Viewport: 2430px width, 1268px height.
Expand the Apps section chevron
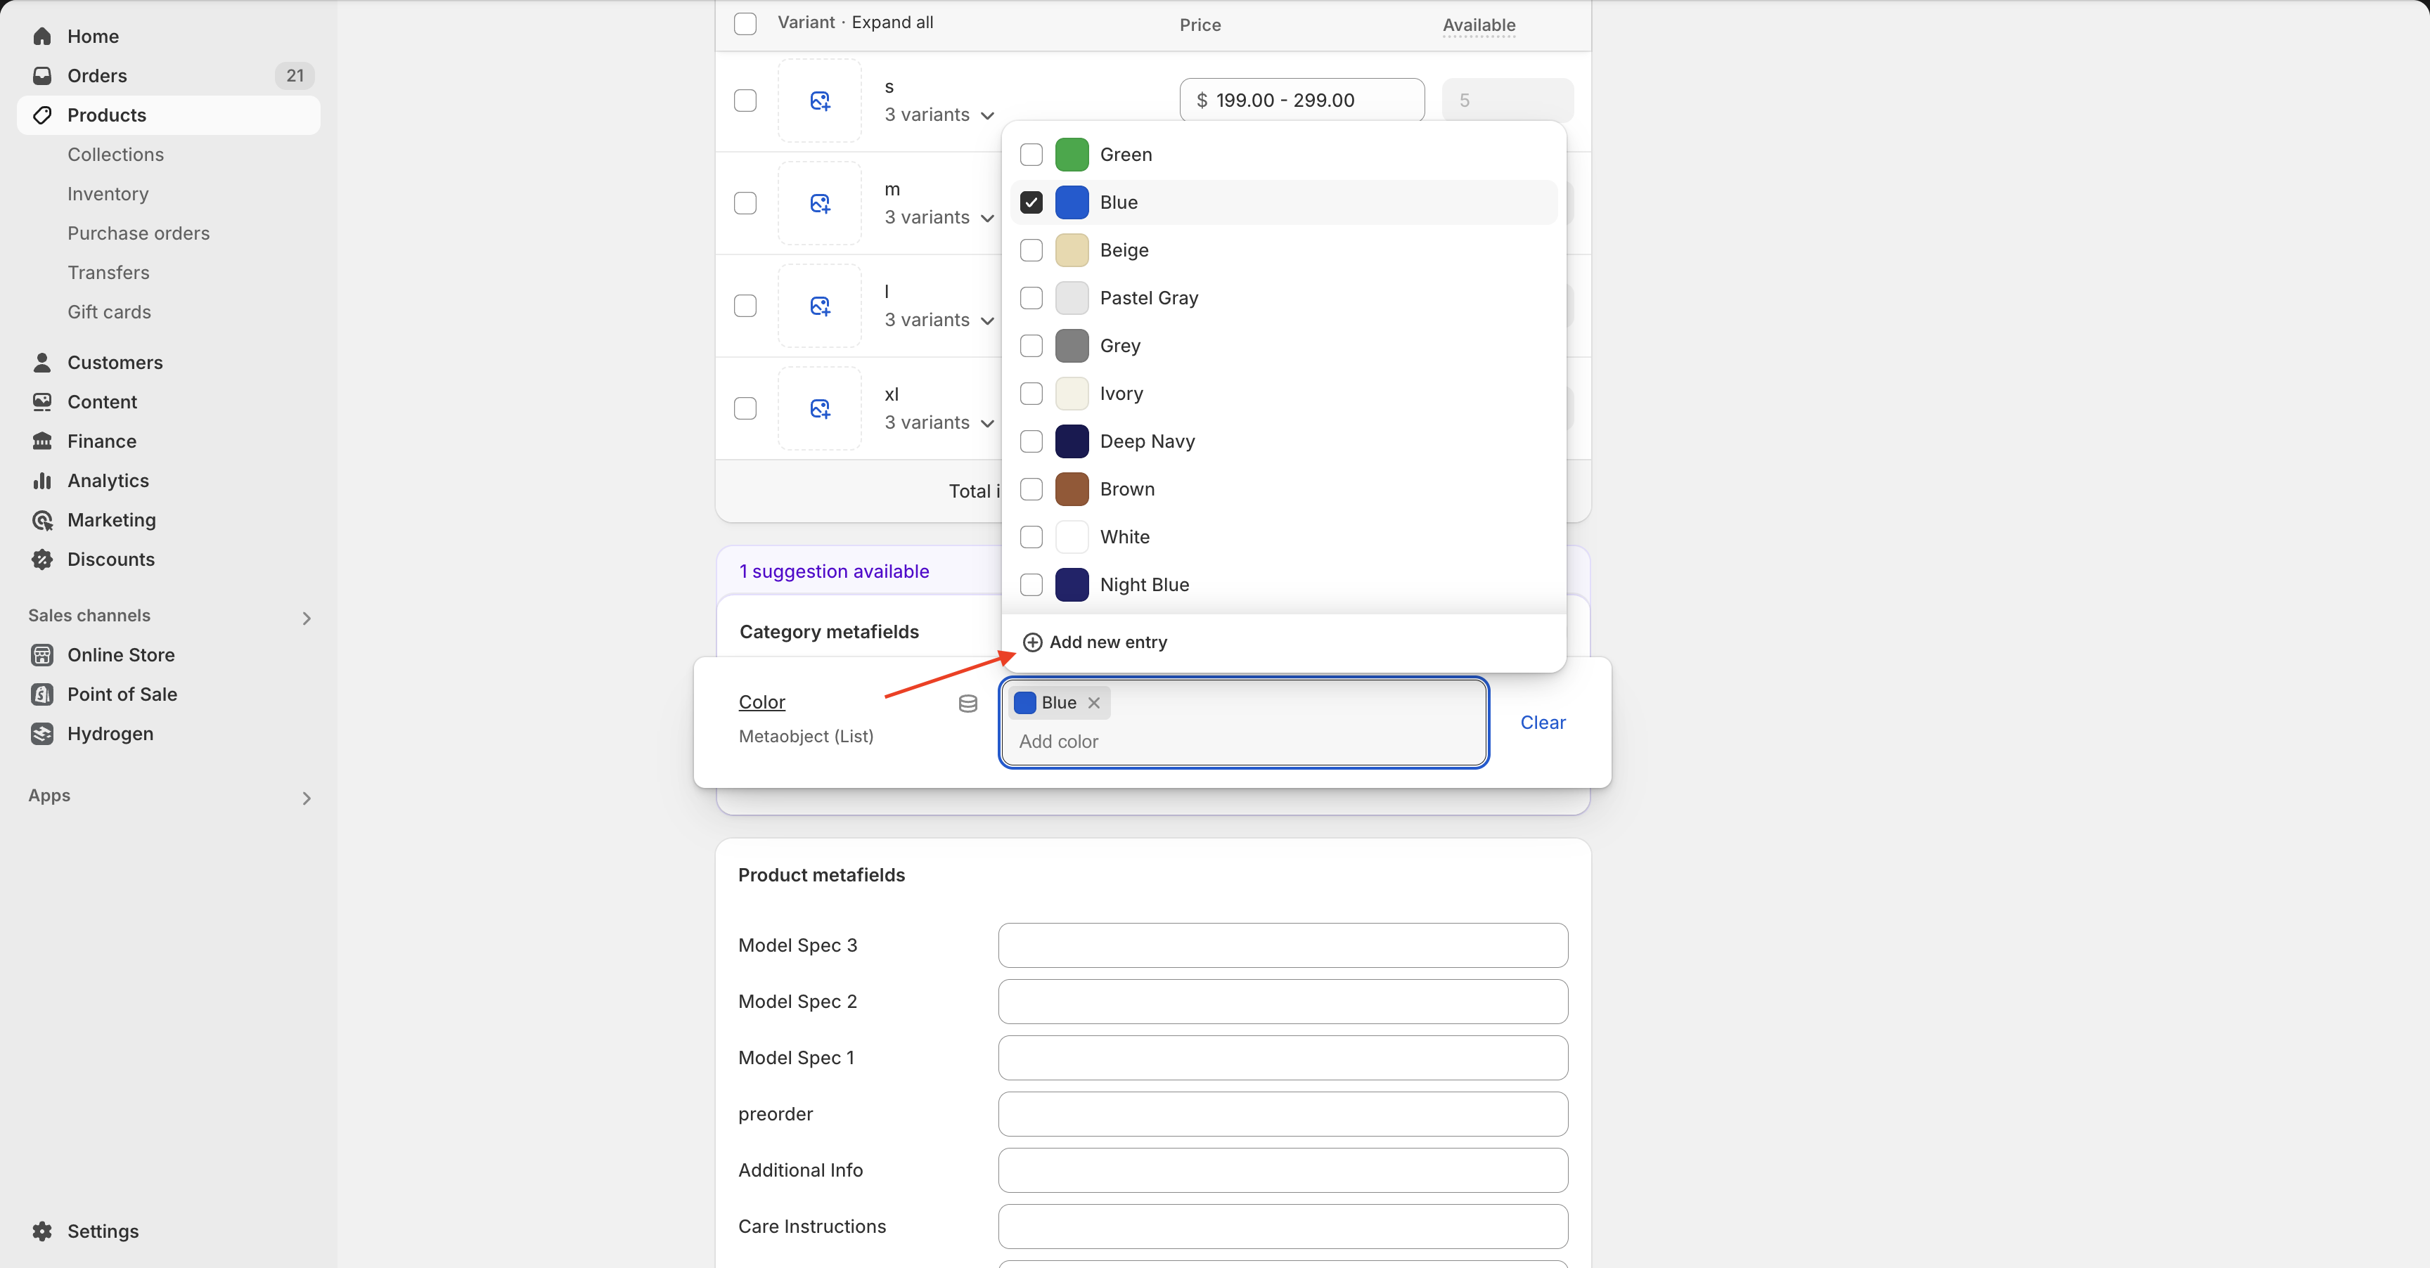(306, 798)
